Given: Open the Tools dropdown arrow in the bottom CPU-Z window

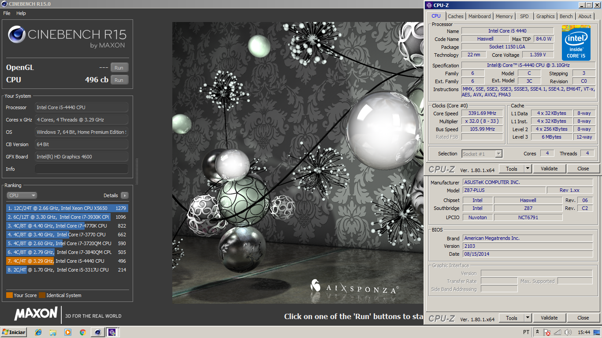Looking at the screenshot, I should coord(528,318).
